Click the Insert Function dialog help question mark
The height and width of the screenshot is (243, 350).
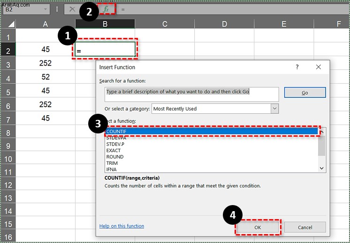click(297, 67)
